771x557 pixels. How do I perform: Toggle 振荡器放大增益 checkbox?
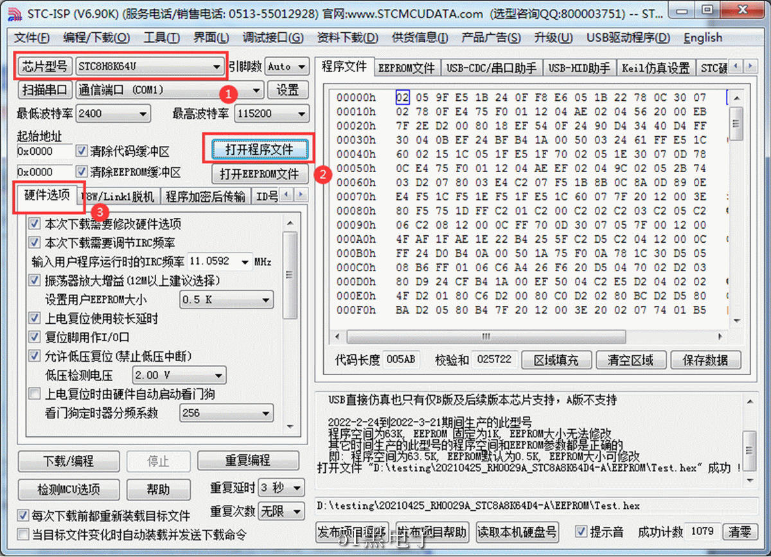coord(34,281)
